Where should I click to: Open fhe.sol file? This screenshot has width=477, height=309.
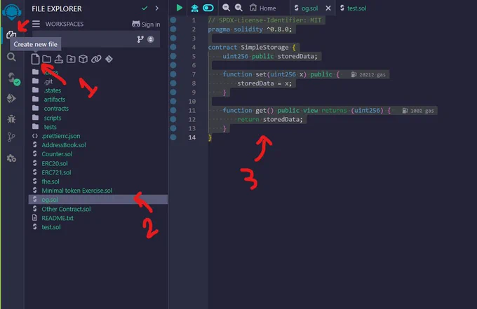[51, 181]
